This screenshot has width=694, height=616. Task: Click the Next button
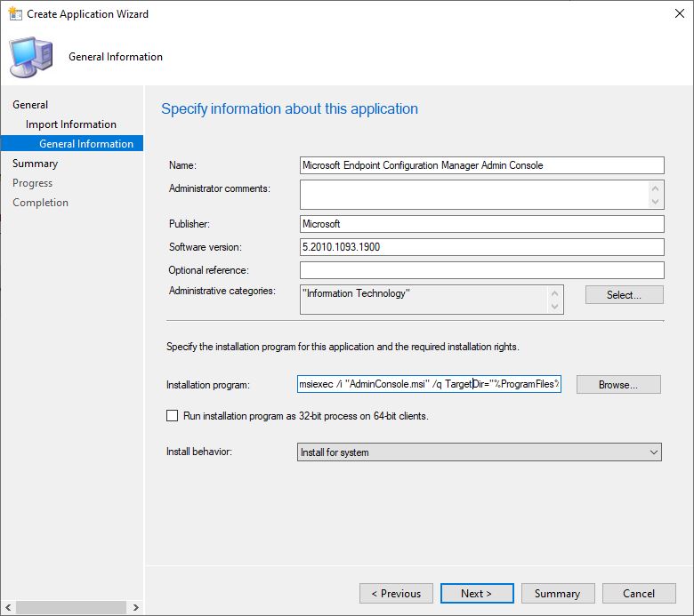[x=477, y=594]
